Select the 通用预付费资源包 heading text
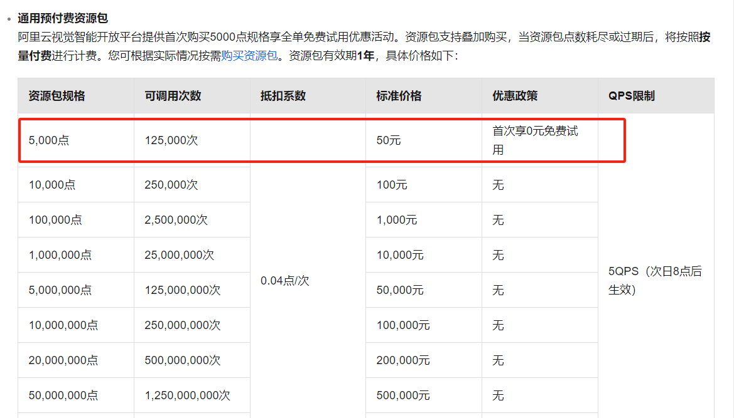Viewport: 734px width, 418px height. coord(63,18)
